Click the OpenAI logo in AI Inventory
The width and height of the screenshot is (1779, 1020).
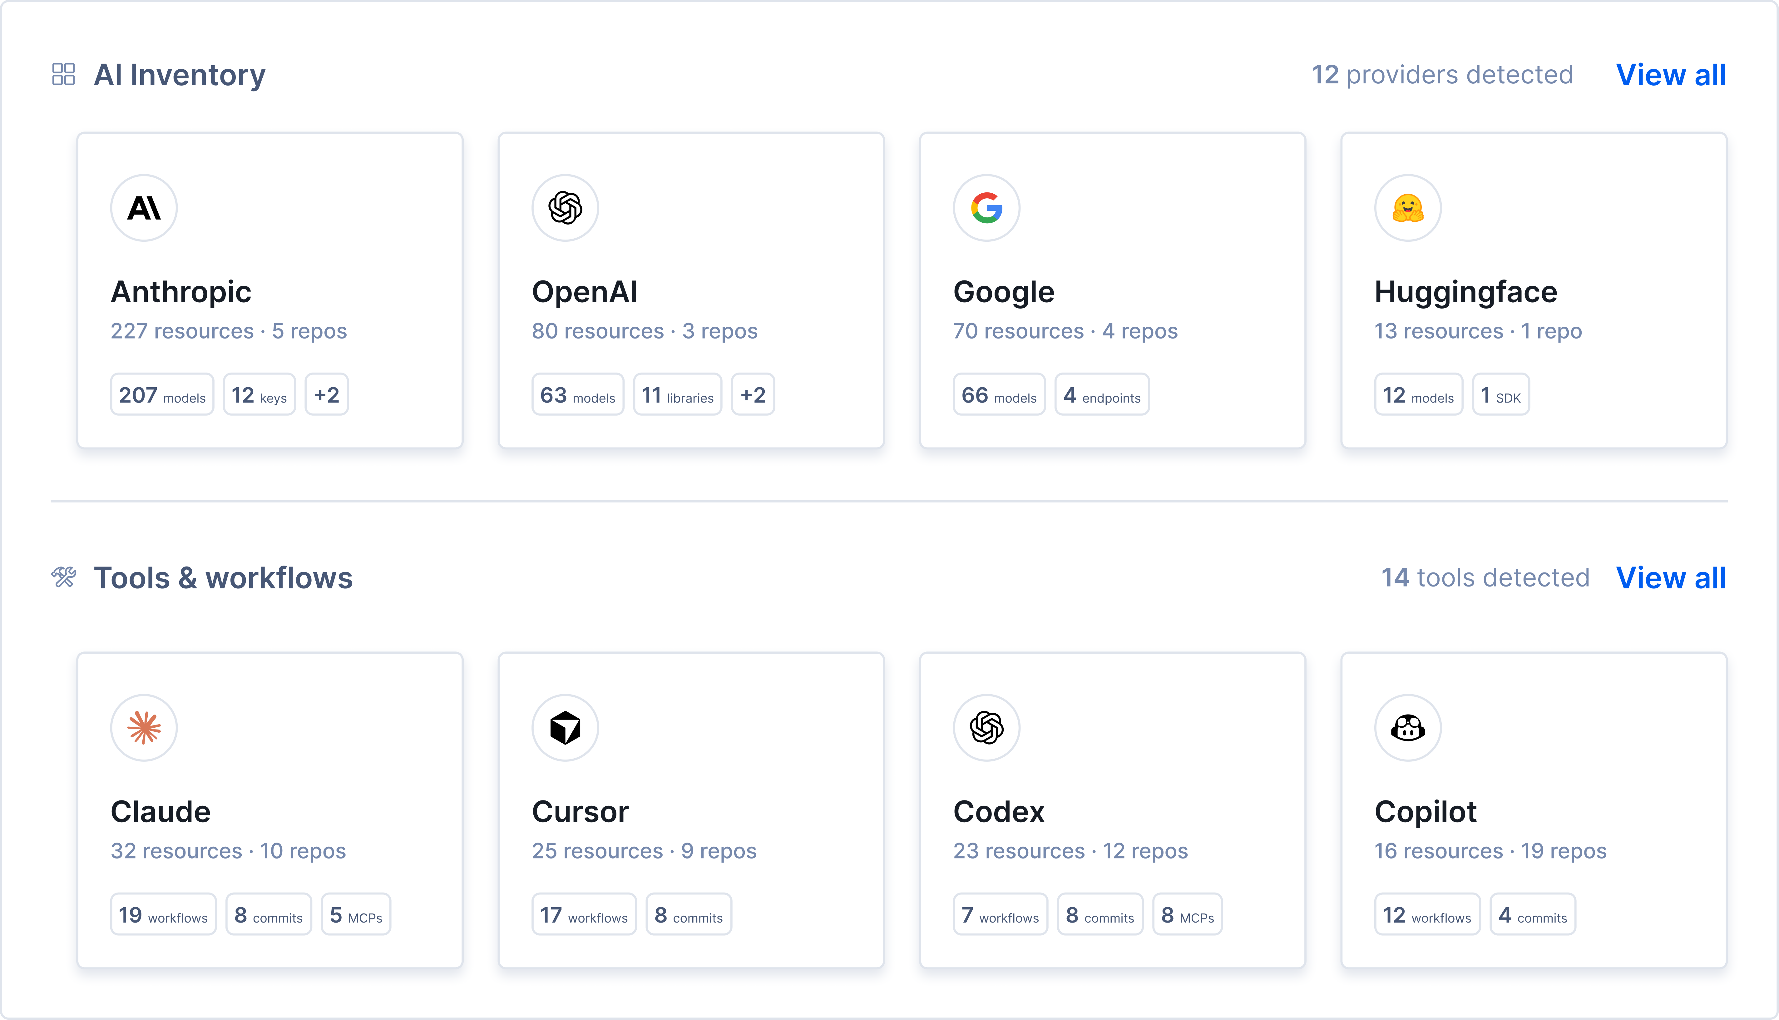[x=565, y=208]
